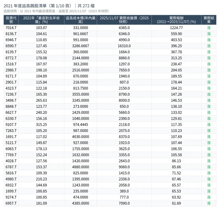Viewport: 220px width, 210px height.
Task: Click the 漲 result in 3498.T row
Action: pos(209,100)
